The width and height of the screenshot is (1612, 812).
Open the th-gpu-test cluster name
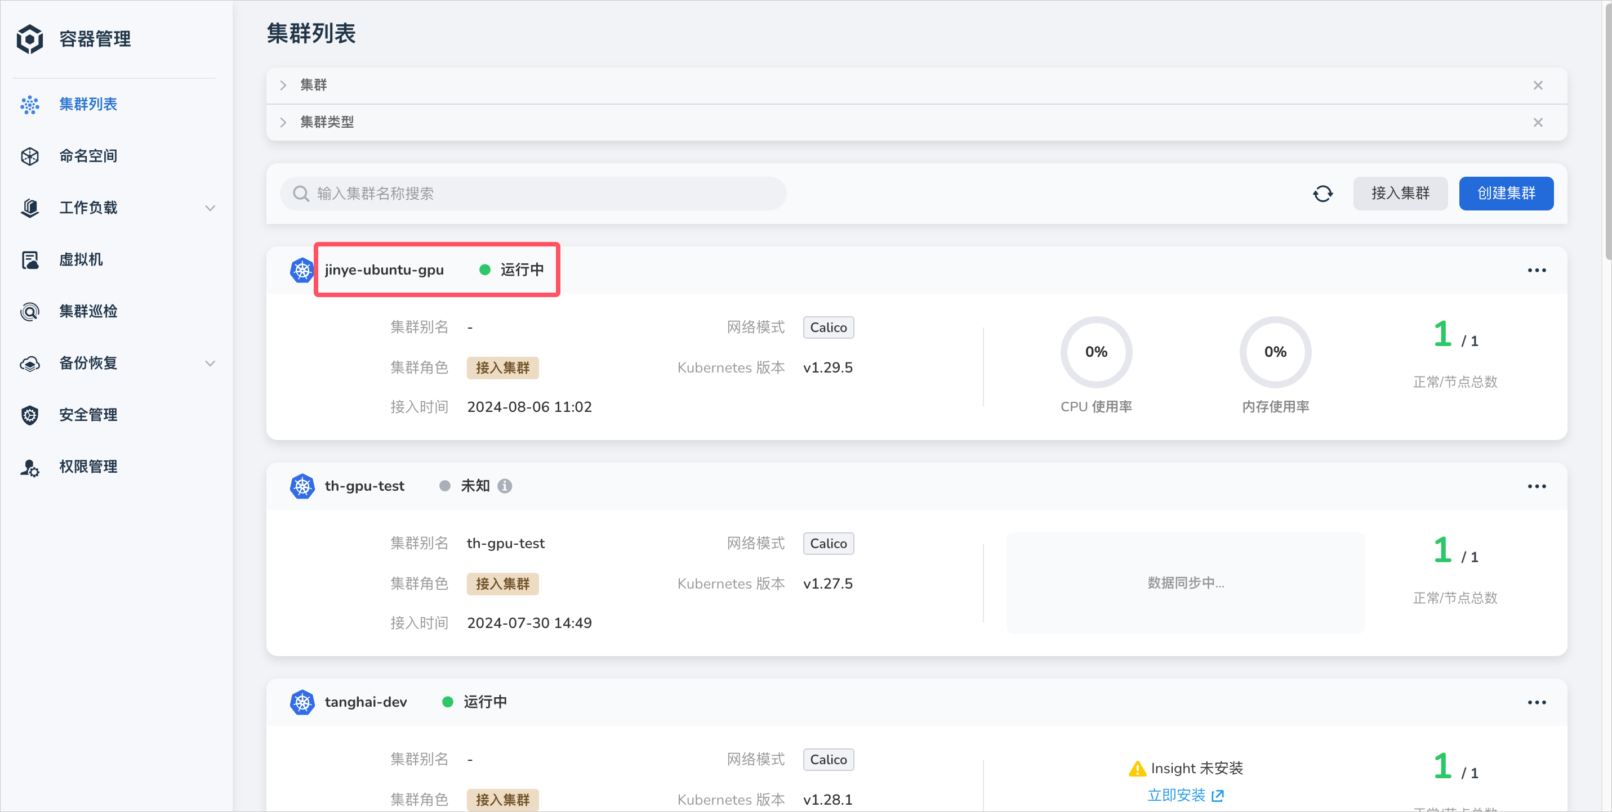click(x=364, y=486)
